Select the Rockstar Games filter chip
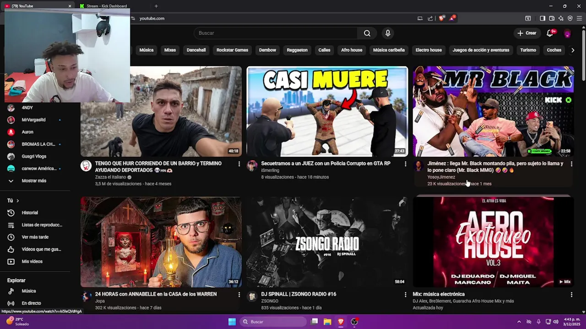This screenshot has width=586, height=329. click(232, 50)
